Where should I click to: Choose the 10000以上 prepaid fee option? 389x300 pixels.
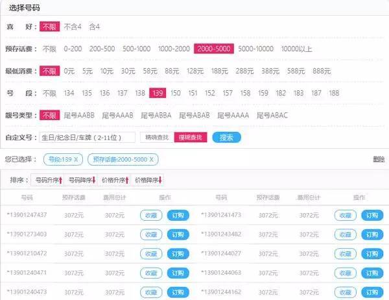296,49
